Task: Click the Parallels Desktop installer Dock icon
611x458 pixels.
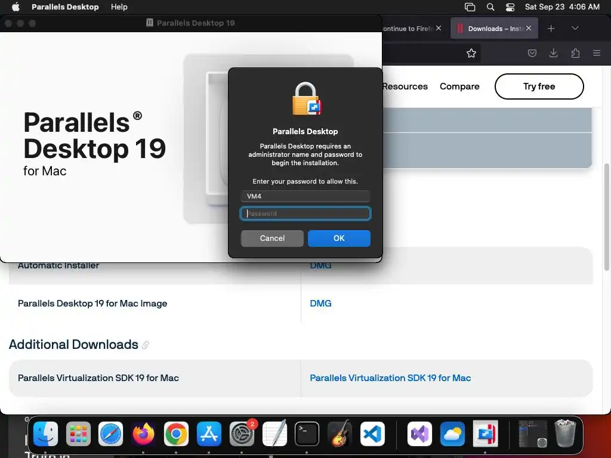Action: point(485,434)
